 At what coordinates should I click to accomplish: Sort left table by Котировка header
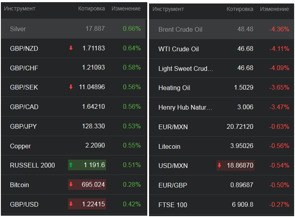91,9
